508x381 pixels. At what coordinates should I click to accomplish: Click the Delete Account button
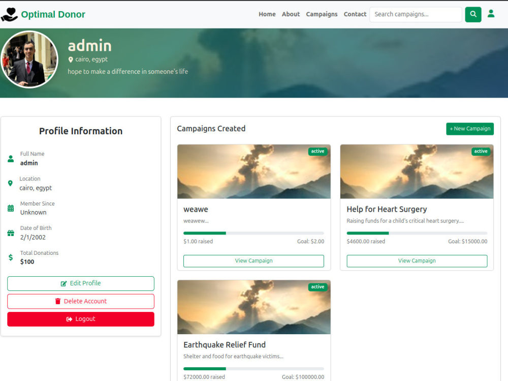pyautogui.click(x=81, y=301)
